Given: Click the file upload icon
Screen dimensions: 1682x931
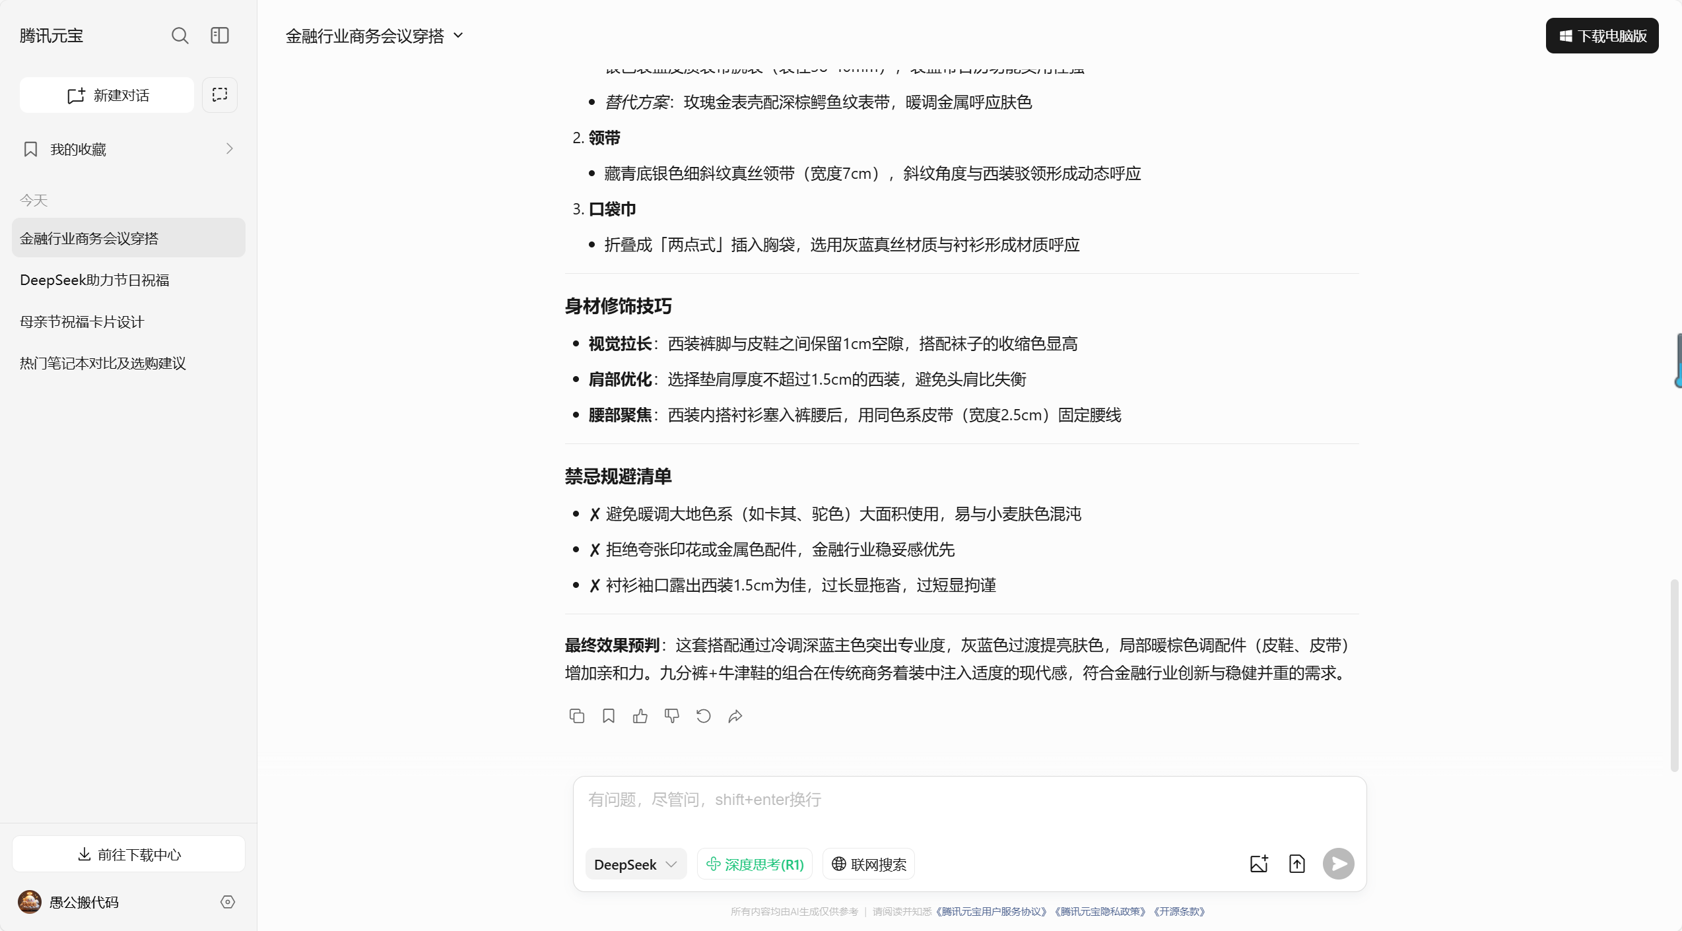Looking at the screenshot, I should coord(1296,864).
